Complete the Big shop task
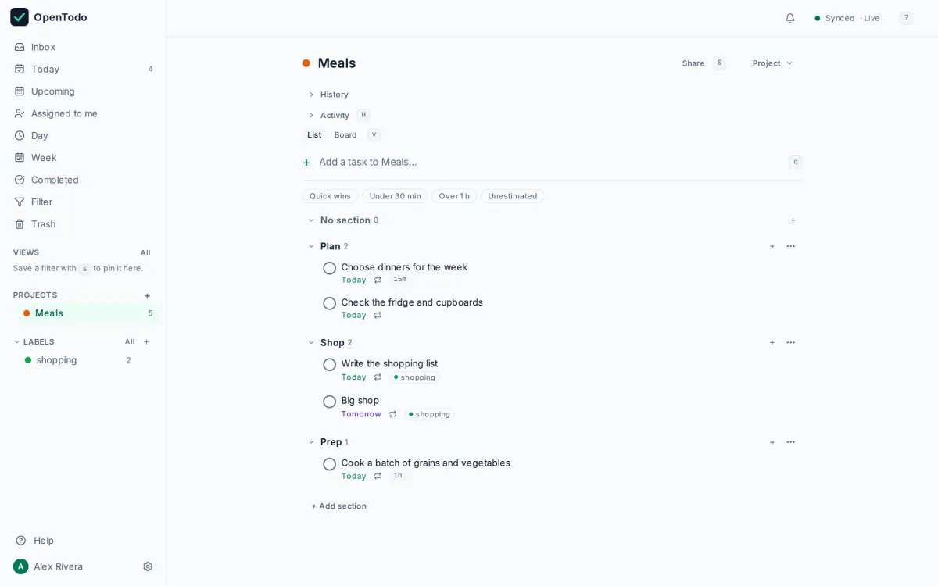The image size is (938, 586). [x=330, y=402]
